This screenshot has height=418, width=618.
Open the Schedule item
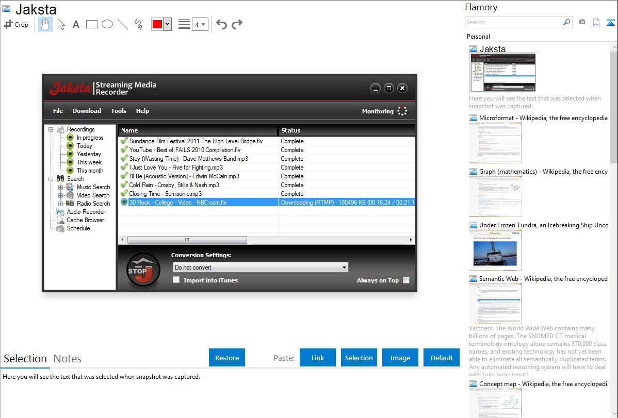coord(78,228)
